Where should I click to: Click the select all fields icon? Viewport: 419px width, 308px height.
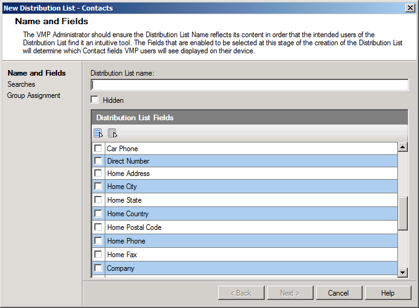pyautogui.click(x=98, y=133)
